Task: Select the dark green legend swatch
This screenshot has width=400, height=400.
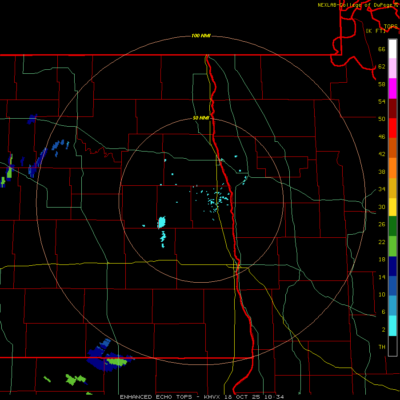Action: click(x=392, y=226)
